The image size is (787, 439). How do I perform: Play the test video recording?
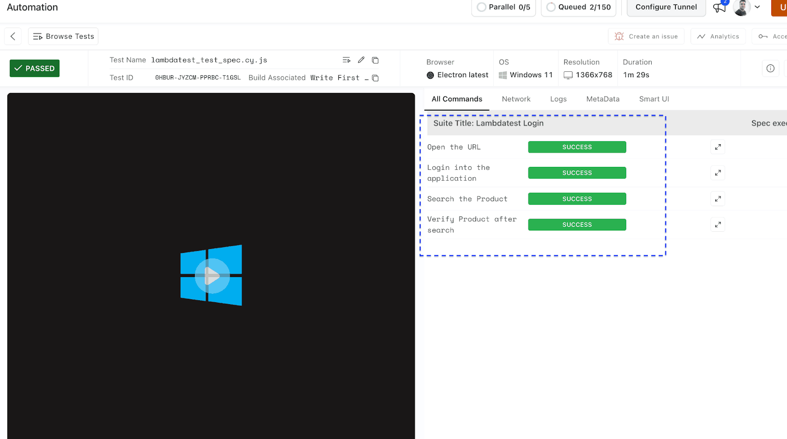point(212,276)
